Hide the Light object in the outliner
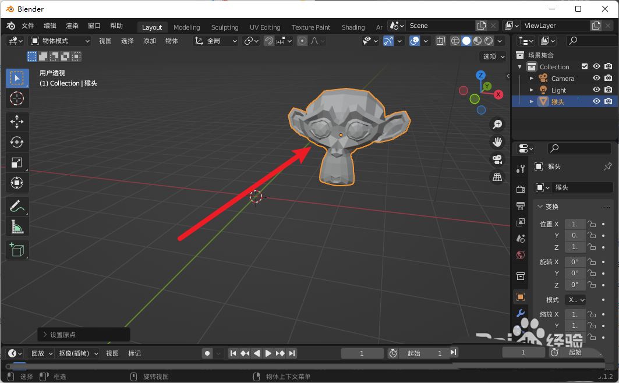Viewport: 619px width, 383px height. click(x=596, y=90)
